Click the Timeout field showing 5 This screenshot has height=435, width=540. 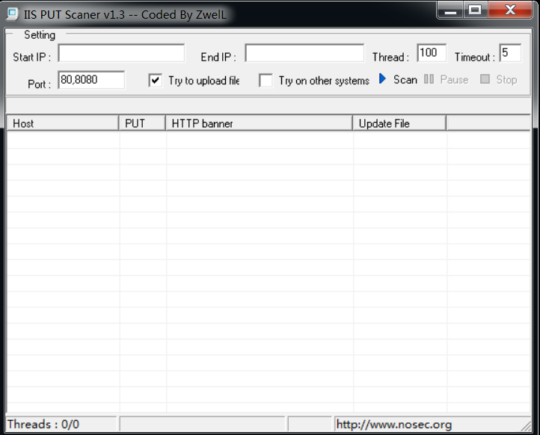pos(510,53)
